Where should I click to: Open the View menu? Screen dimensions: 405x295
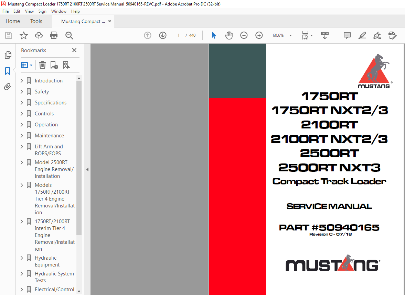[x=29, y=11]
